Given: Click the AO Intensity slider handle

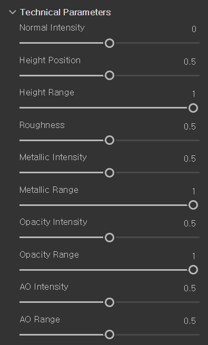Looking at the screenshot, I should (x=110, y=302).
